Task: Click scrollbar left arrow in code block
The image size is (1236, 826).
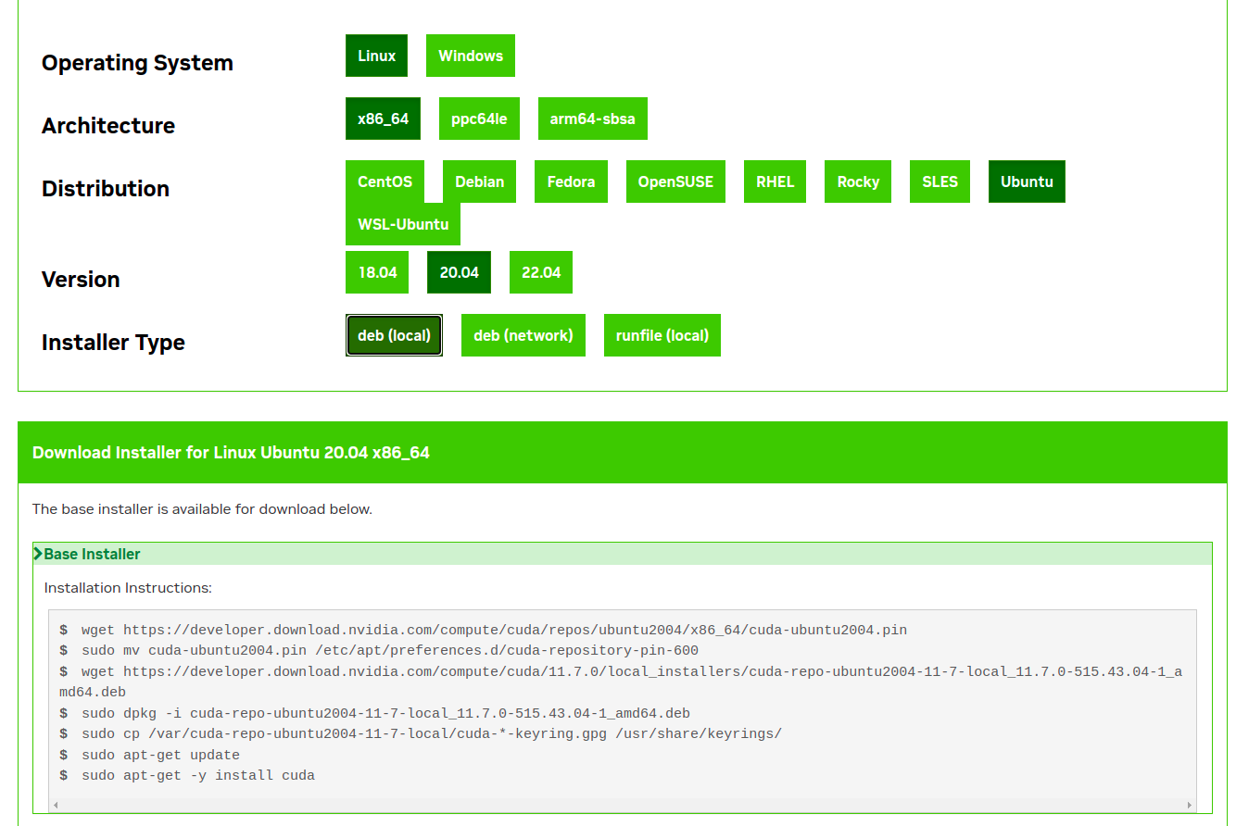Action: pos(56,806)
